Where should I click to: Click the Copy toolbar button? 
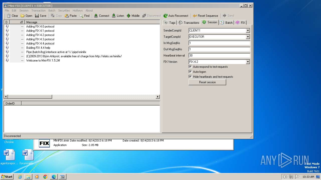[x=56, y=16]
